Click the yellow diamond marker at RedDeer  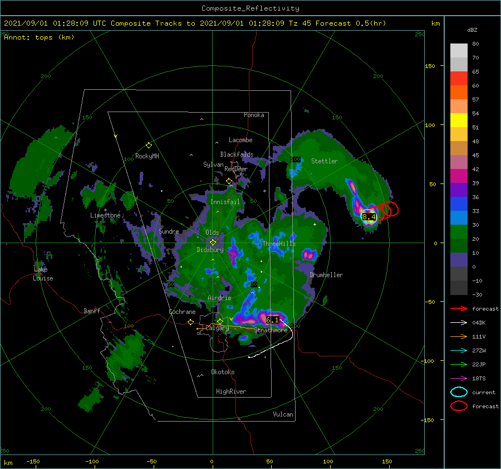point(229,181)
